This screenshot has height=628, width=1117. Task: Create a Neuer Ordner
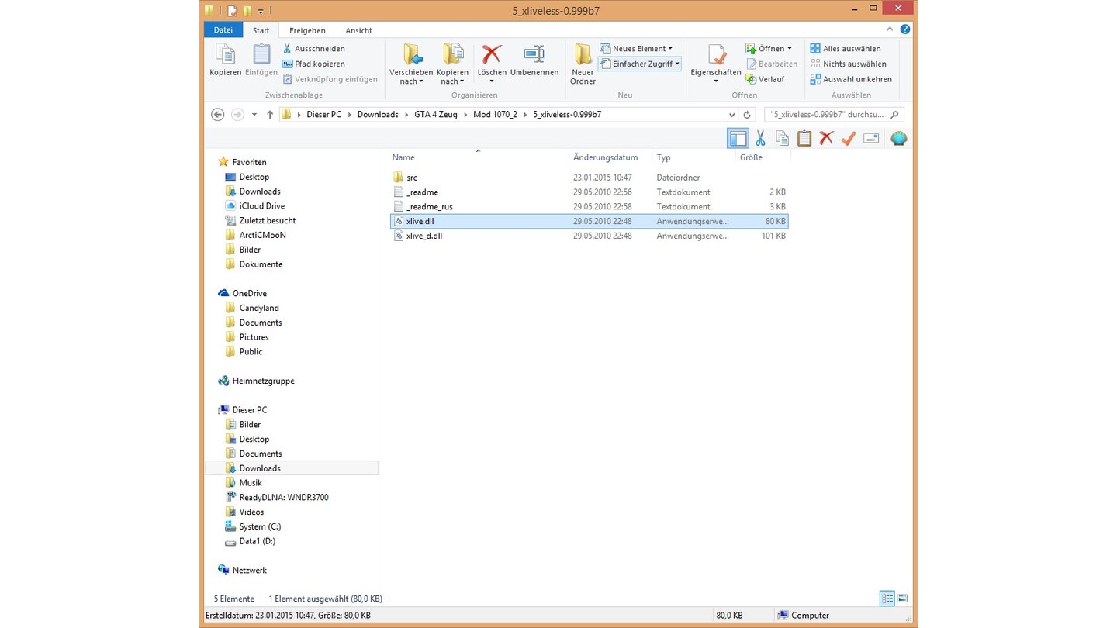pyautogui.click(x=583, y=64)
